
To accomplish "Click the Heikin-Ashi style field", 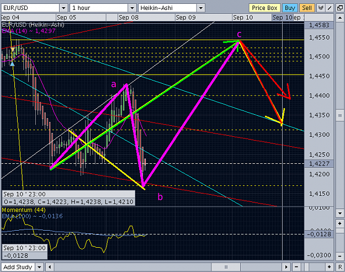I will pyautogui.click(x=167, y=8).
